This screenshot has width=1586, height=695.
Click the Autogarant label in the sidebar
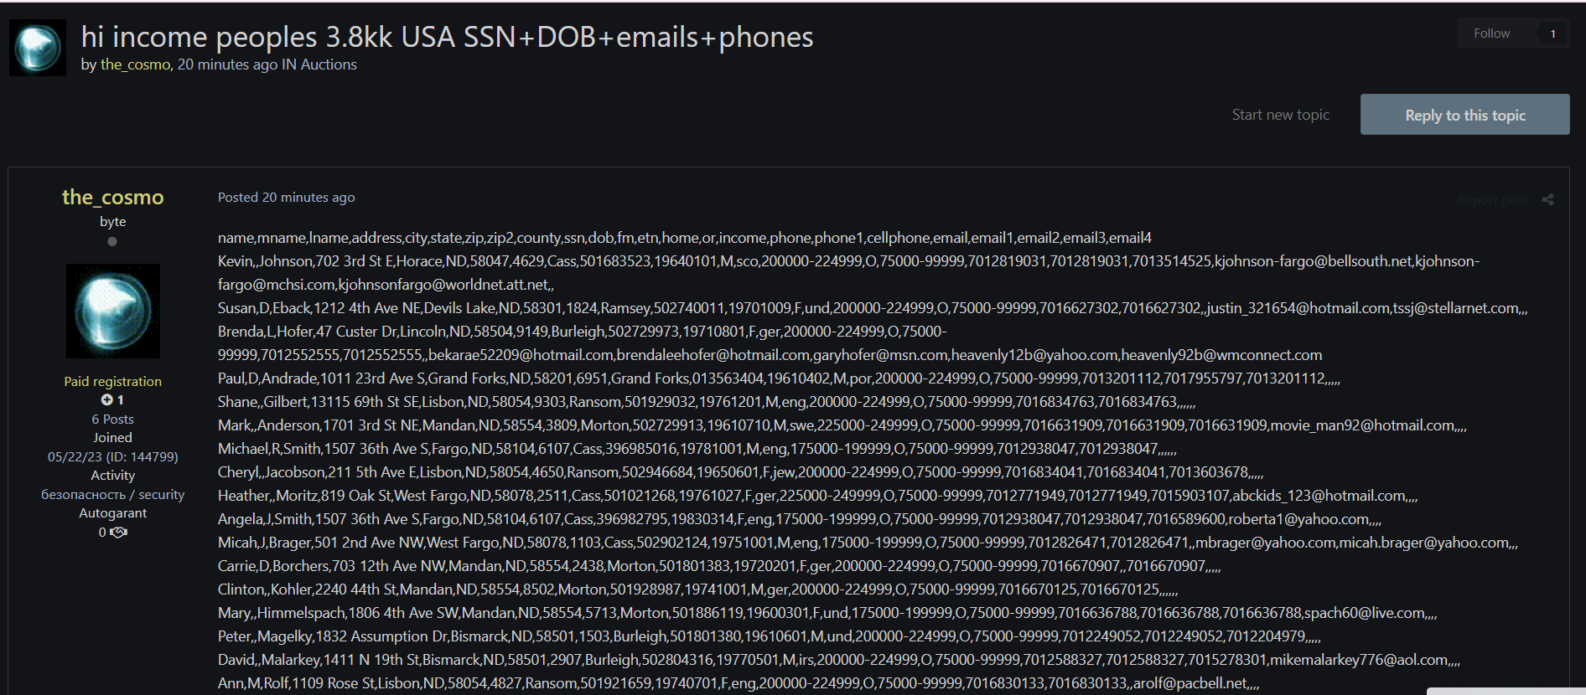pyautogui.click(x=113, y=513)
